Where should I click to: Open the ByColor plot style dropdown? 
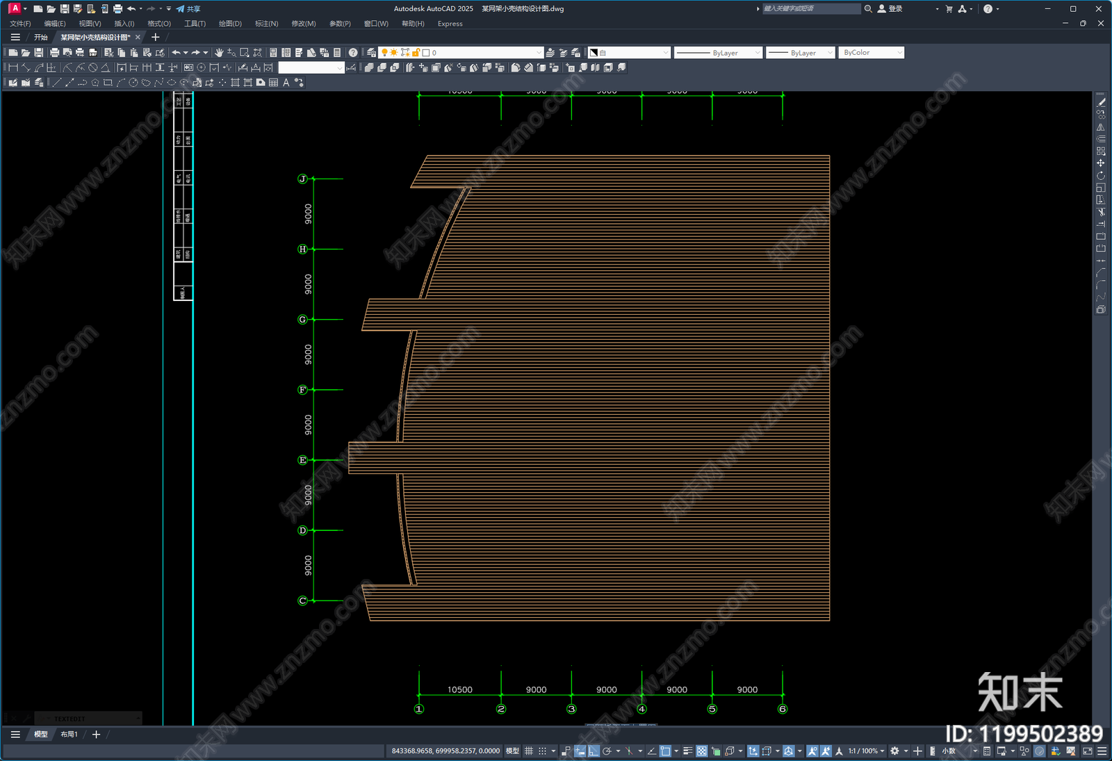[872, 53]
